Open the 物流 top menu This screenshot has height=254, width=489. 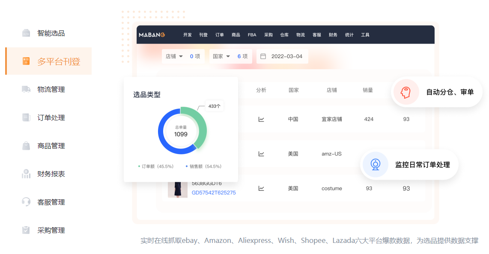(300, 35)
